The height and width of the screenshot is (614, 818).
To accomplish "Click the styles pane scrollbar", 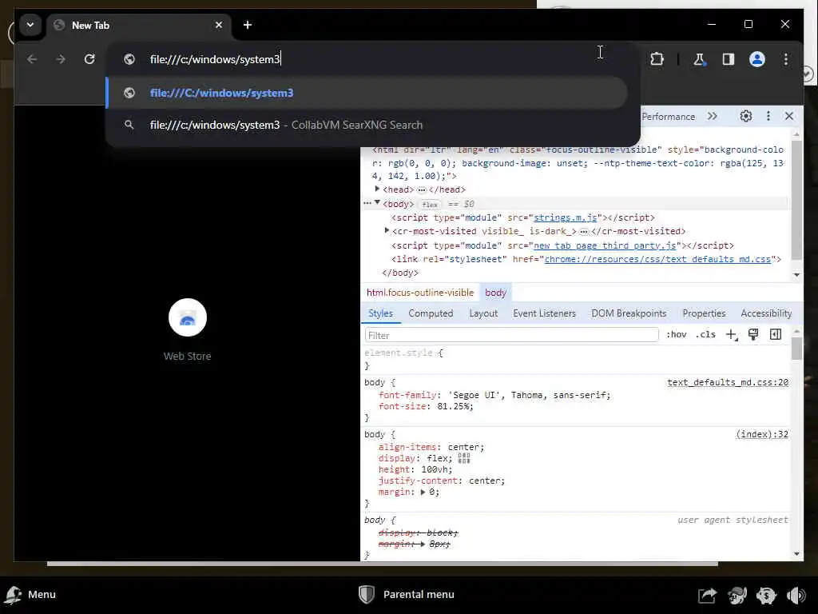I will pyautogui.click(x=796, y=349).
